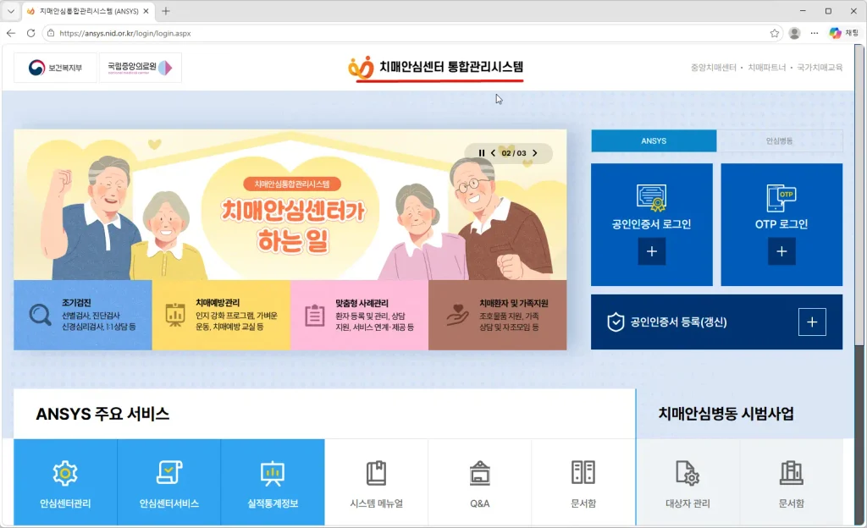This screenshot has height=528, width=867.
Task: Expand the 공인인증서 등록(갱신) plus button
Action: click(812, 322)
